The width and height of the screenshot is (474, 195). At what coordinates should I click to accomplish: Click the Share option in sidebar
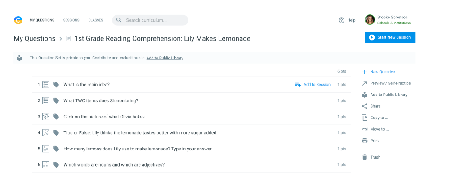(375, 106)
